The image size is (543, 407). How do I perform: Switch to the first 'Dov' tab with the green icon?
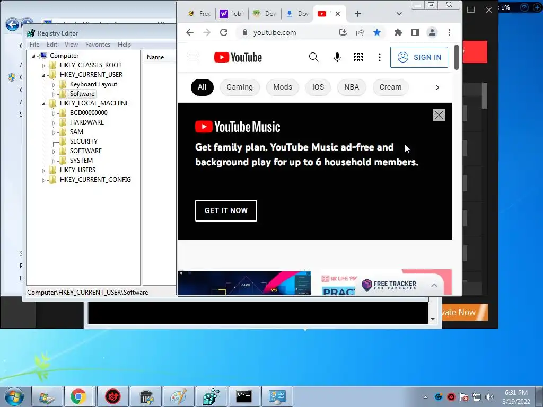click(x=265, y=14)
